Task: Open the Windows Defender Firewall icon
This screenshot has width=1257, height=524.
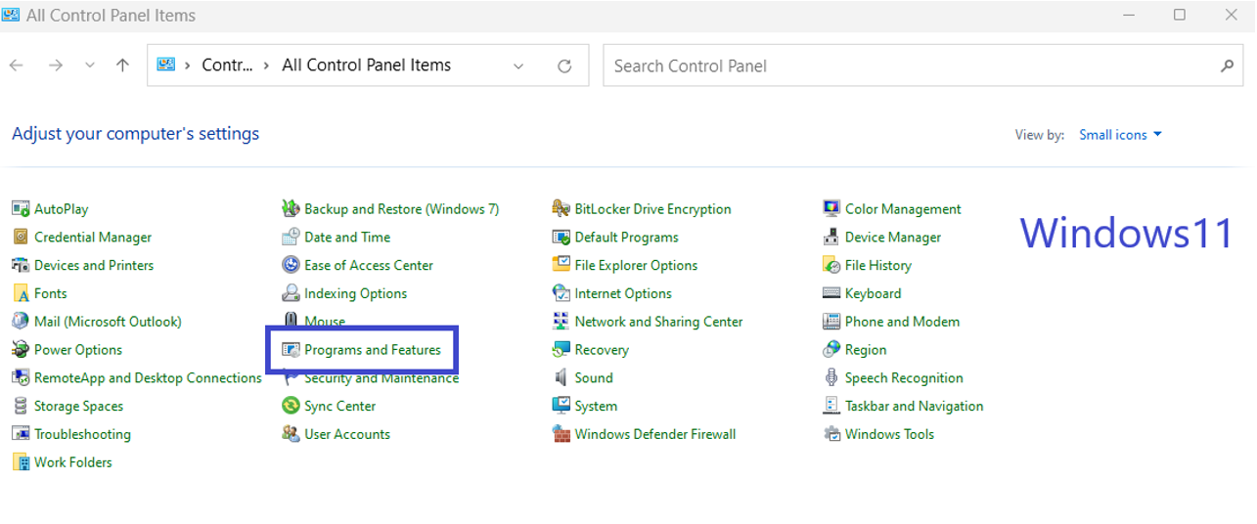Action: pos(561,434)
